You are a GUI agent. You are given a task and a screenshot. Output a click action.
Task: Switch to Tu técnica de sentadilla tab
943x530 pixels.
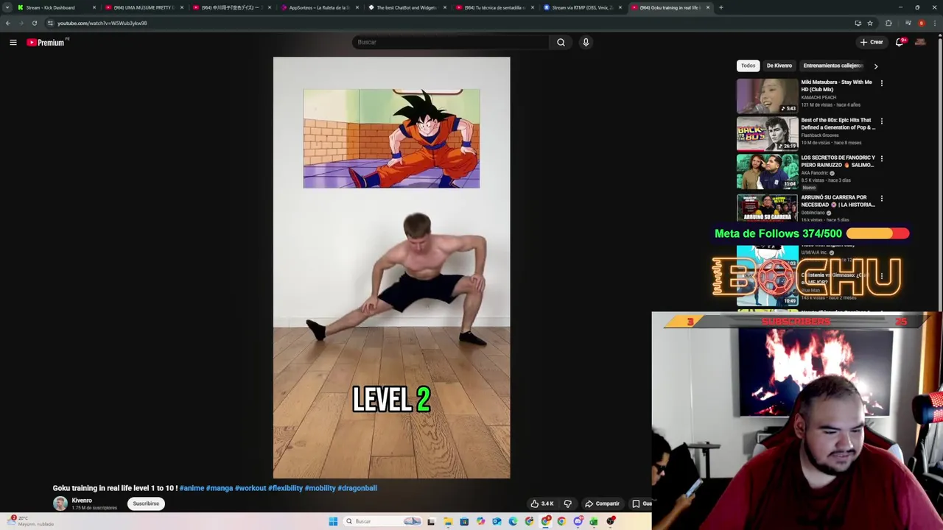[494, 7]
